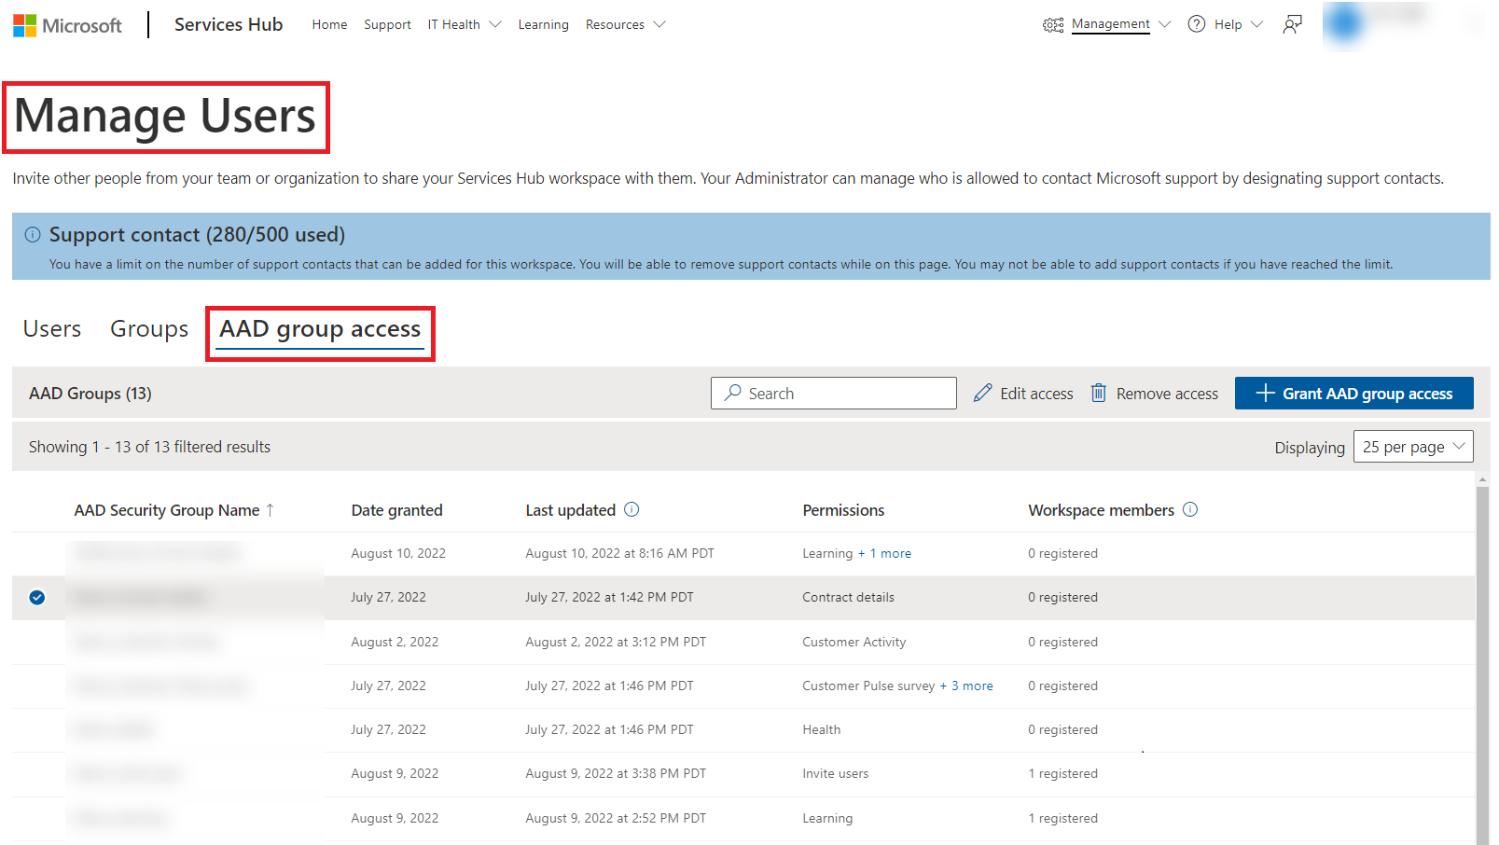The height and width of the screenshot is (845, 1499).
Task: Click 'August 9, 2022 at 3:38 PM PDT' cell
Action: pos(616,773)
